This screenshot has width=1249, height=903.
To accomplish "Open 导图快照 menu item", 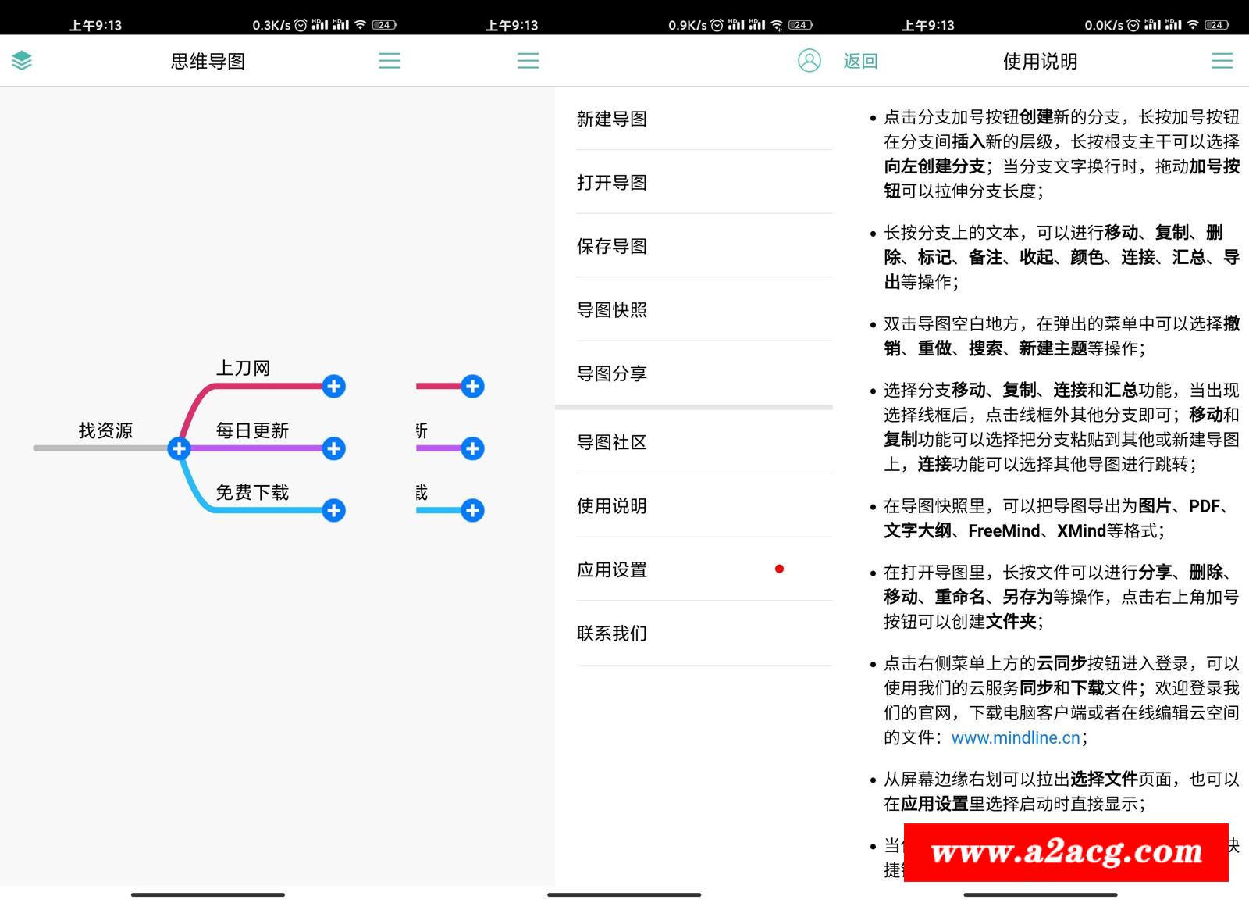I will tap(612, 310).
